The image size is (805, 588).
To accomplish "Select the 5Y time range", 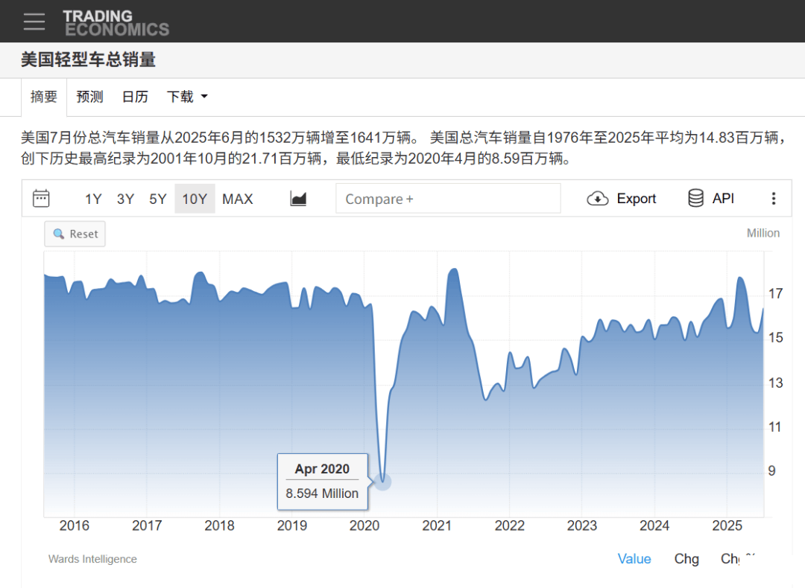I will tap(157, 199).
